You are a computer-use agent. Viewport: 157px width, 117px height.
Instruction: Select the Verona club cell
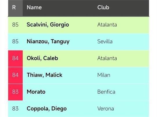(x=106, y=109)
